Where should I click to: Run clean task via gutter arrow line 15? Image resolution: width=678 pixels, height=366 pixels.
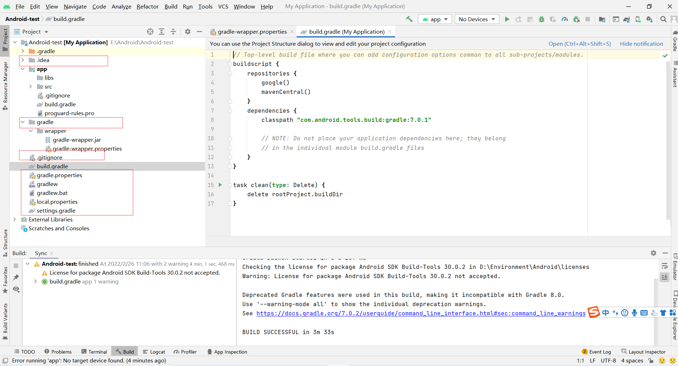(220, 185)
